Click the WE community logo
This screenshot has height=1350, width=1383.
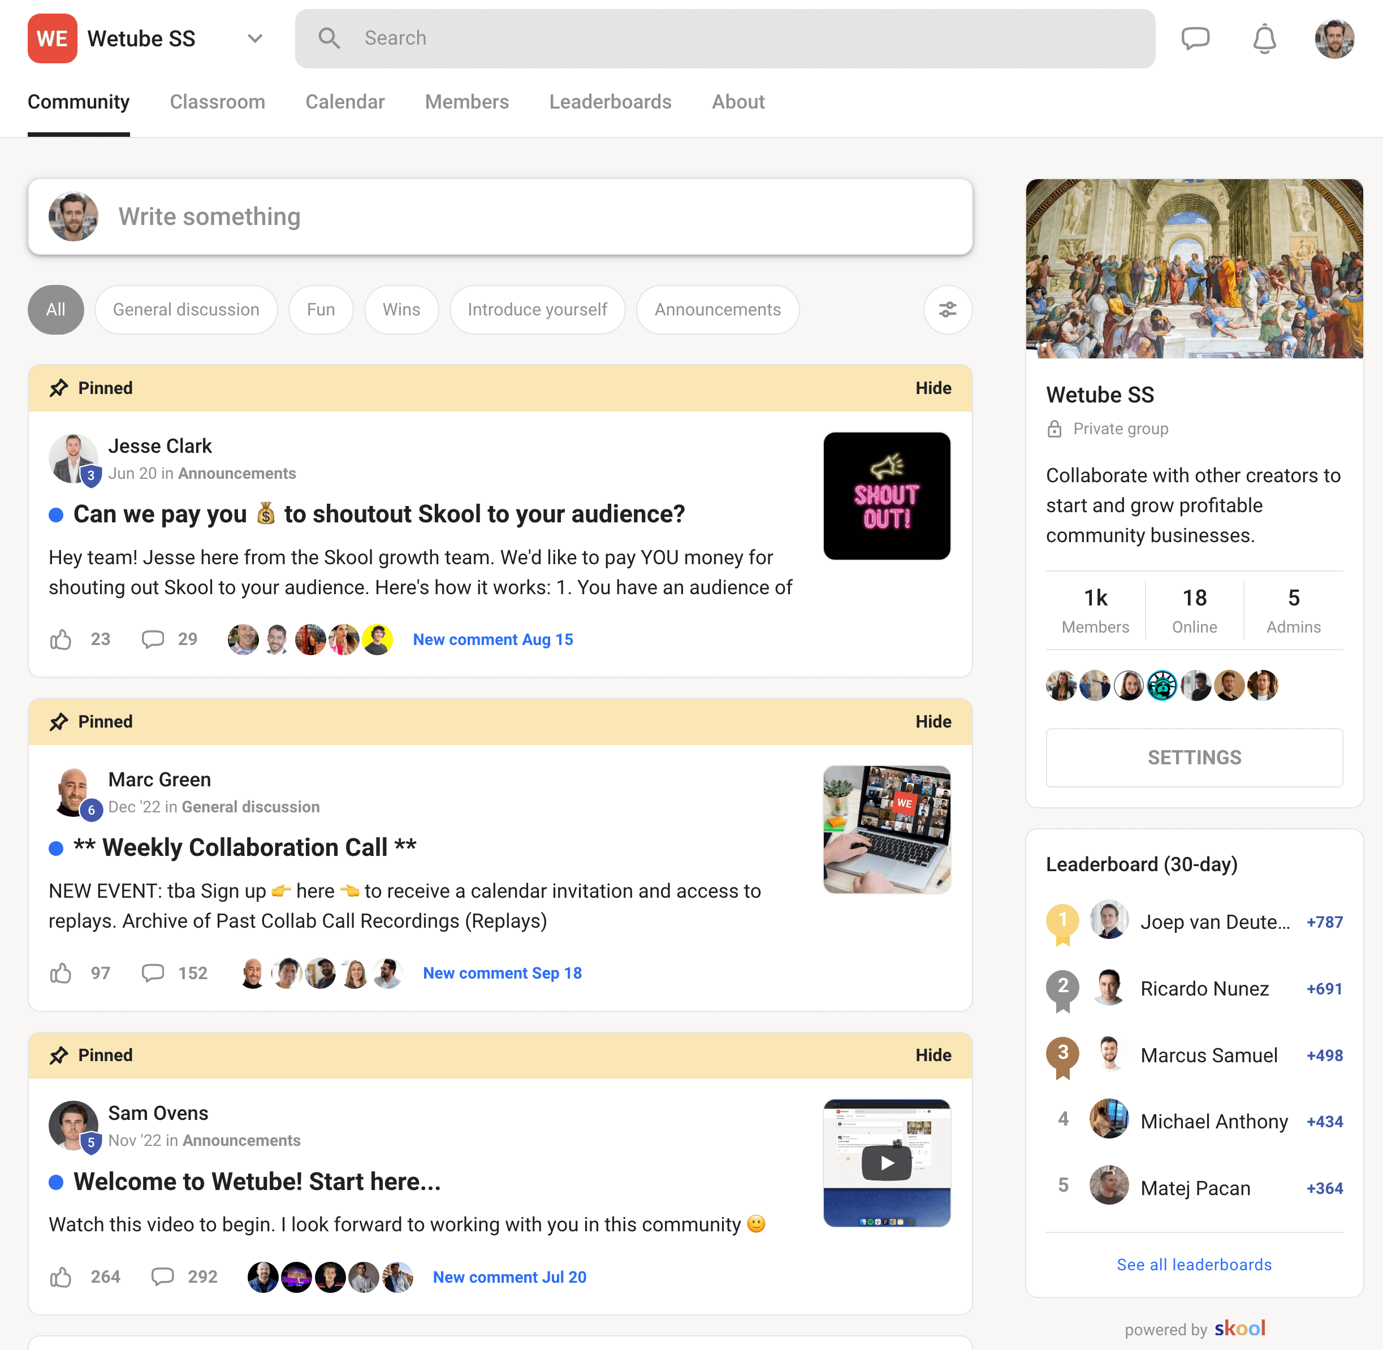[x=52, y=38]
